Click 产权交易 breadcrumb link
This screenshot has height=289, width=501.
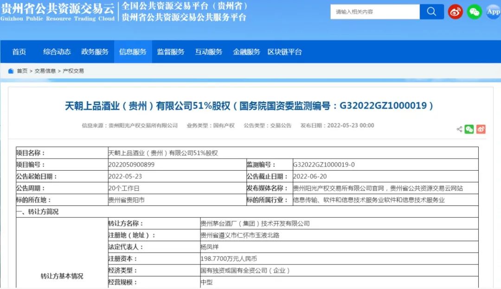(73, 71)
